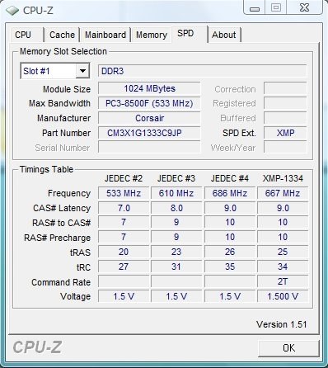Viewport: 328px width, 368px height.
Task: Open the Slot #1 dropdown arrow
Action: pos(82,71)
